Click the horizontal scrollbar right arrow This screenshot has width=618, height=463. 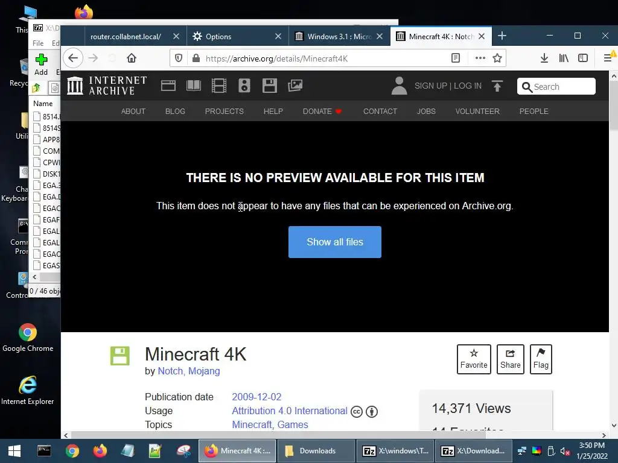[604, 435]
